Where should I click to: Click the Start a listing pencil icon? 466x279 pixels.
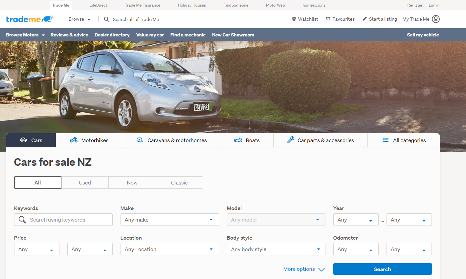(365, 19)
